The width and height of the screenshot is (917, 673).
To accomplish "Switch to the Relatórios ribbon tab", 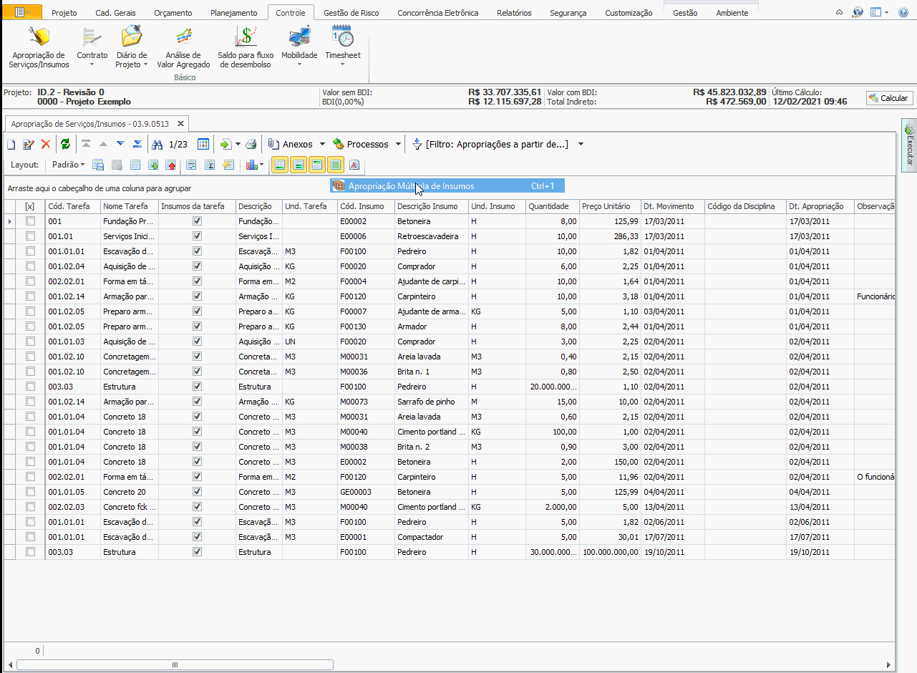I will (x=514, y=13).
